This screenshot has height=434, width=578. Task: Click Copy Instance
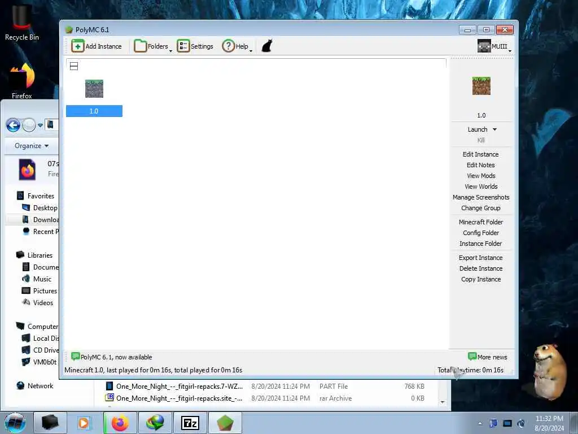pyautogui.click(x=481, y=279)
